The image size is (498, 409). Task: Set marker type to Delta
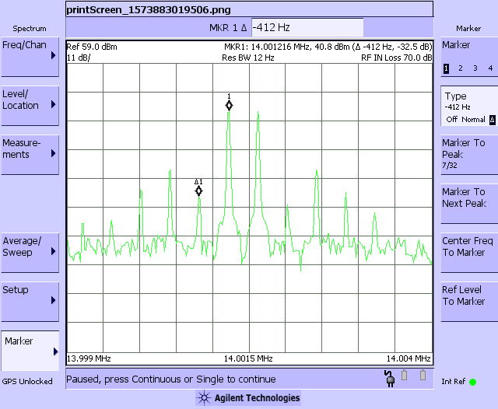coord(493,120)
